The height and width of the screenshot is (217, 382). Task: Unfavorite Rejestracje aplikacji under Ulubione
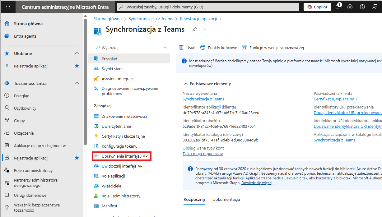(77, 66)
